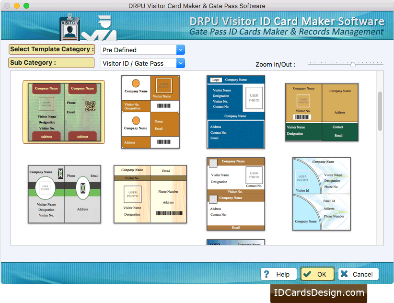Click the Sub Category label

52,63
